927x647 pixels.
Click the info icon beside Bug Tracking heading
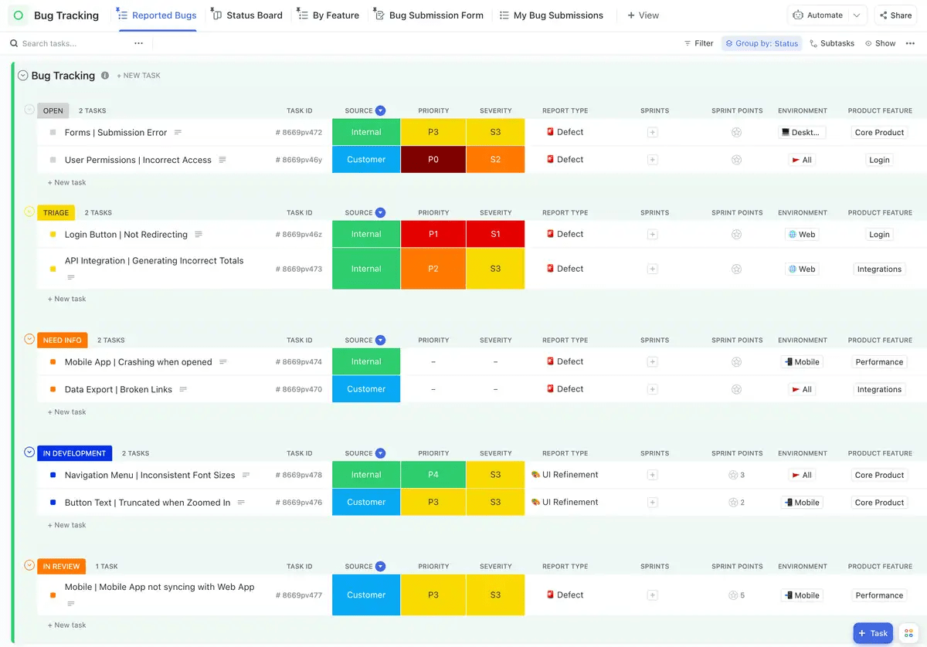pos(105,76)
